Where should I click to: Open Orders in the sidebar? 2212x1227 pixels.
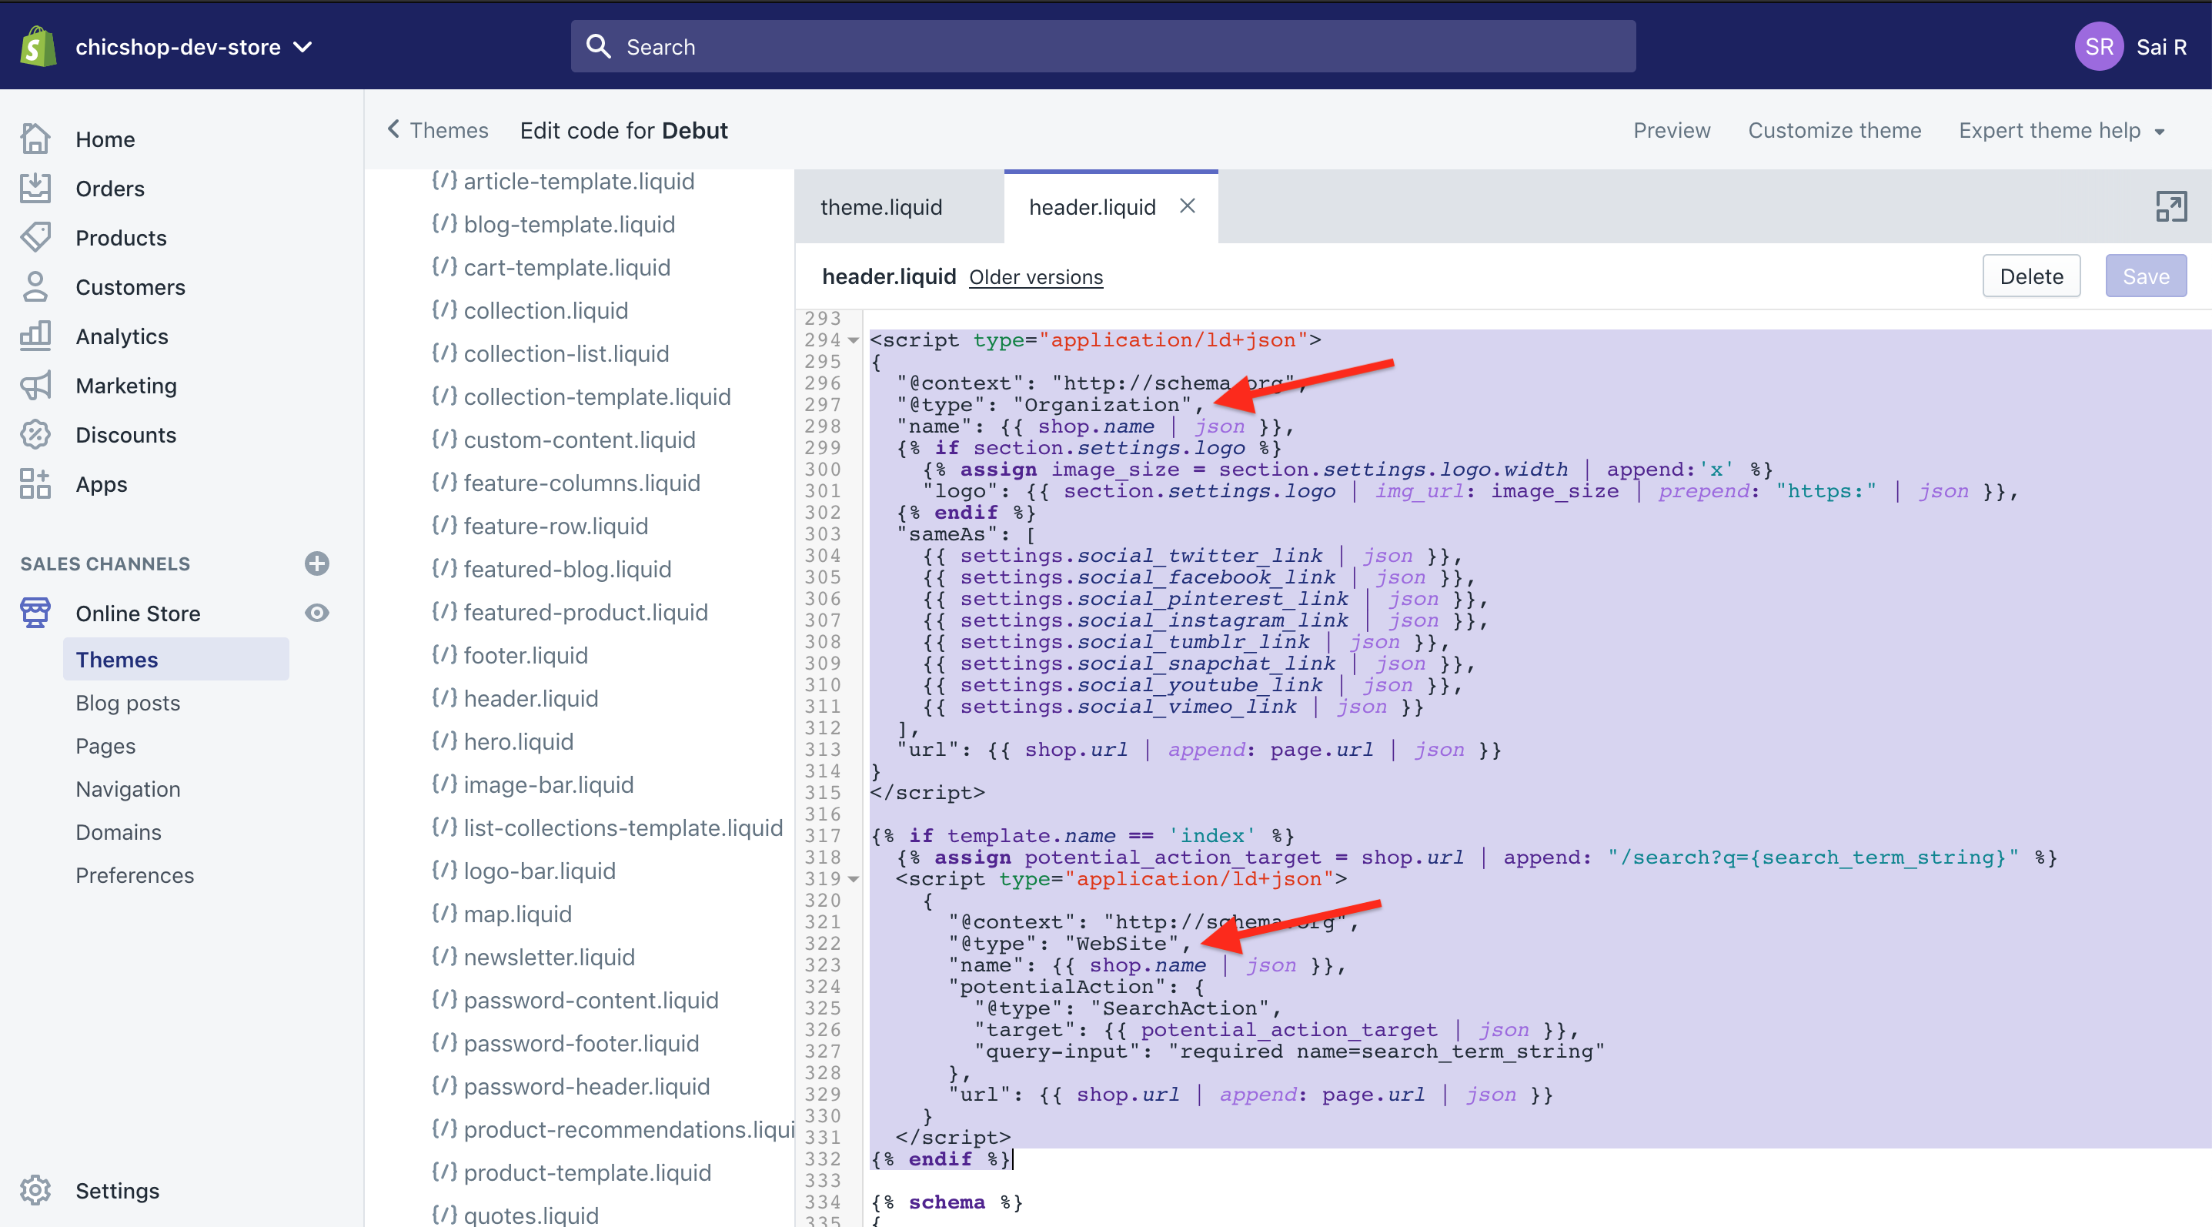point(110,188)
